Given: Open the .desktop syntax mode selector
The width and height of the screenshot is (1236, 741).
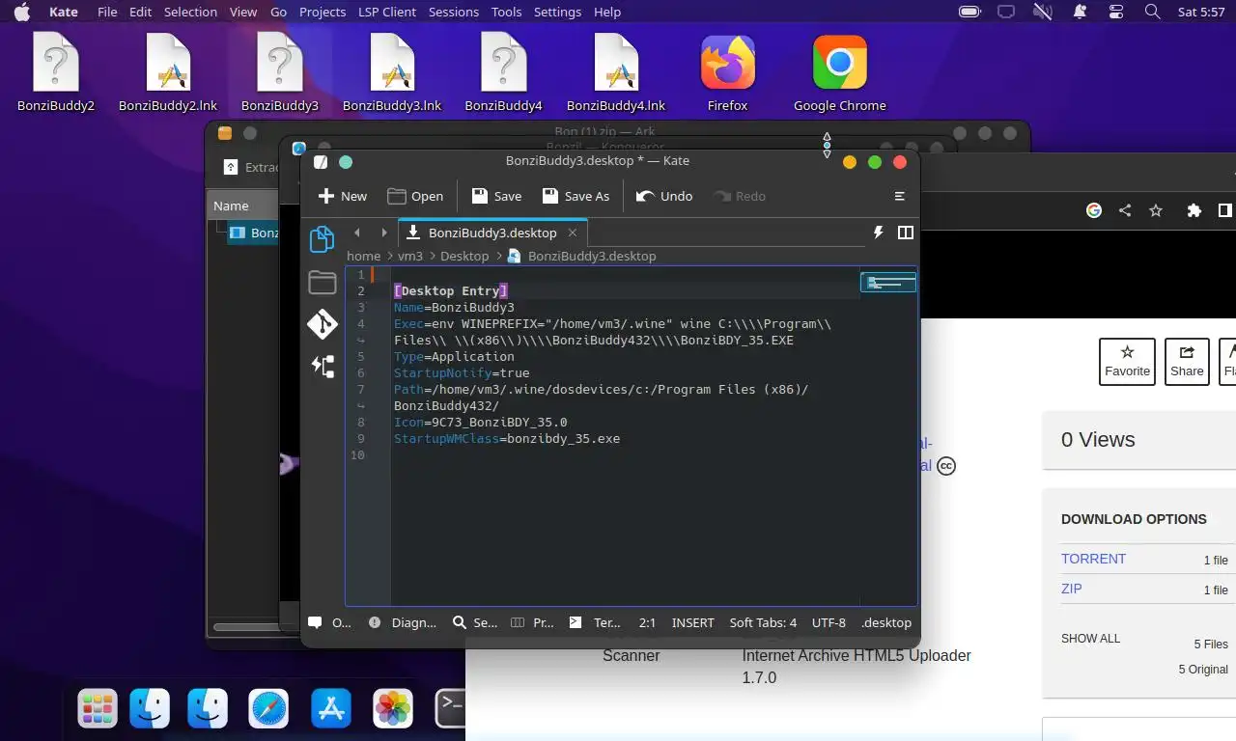Looking at the screenshot, I should point(886,622).
